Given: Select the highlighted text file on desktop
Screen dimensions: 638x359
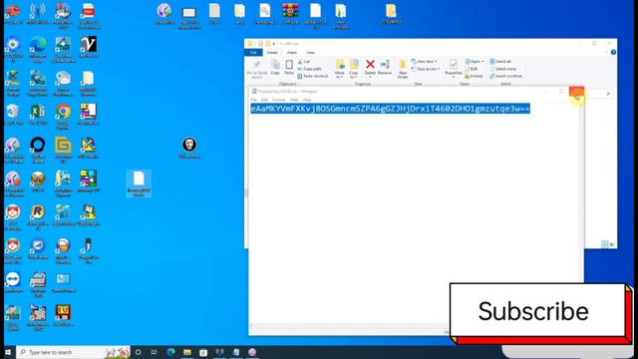Looking at the screenshot, I should [x=139, y=183].
